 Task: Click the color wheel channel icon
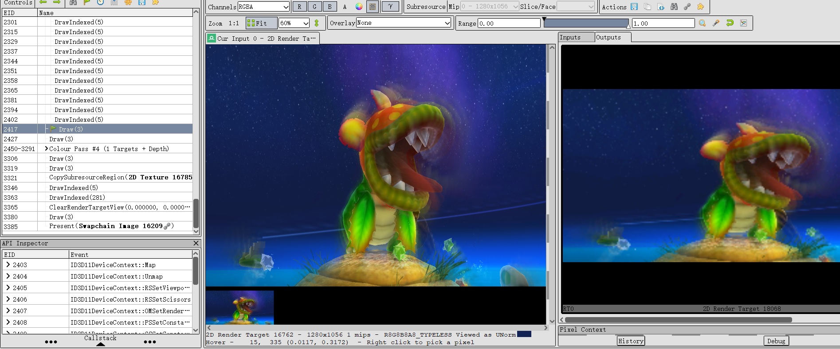359,7
